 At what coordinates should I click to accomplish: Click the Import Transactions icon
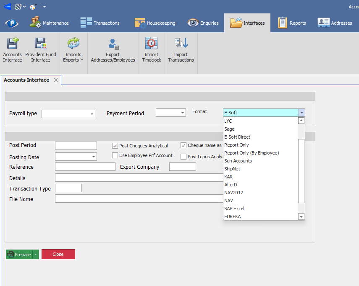[181, 50]
